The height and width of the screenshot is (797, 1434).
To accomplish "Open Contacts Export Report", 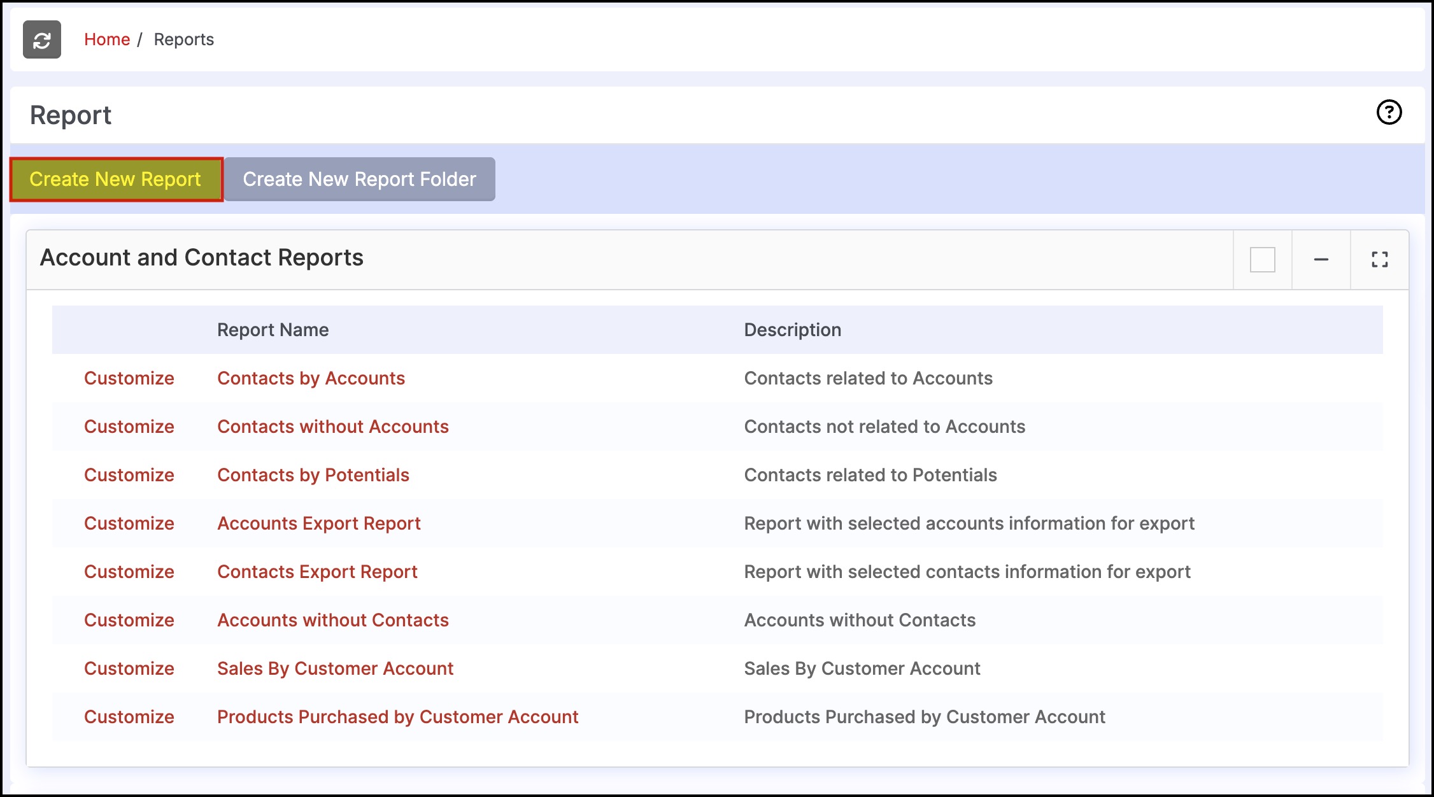I will coord(317,572).
